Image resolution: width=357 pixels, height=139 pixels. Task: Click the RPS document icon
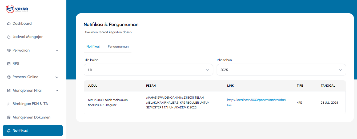pyautogui.click(x=9, y=64)
